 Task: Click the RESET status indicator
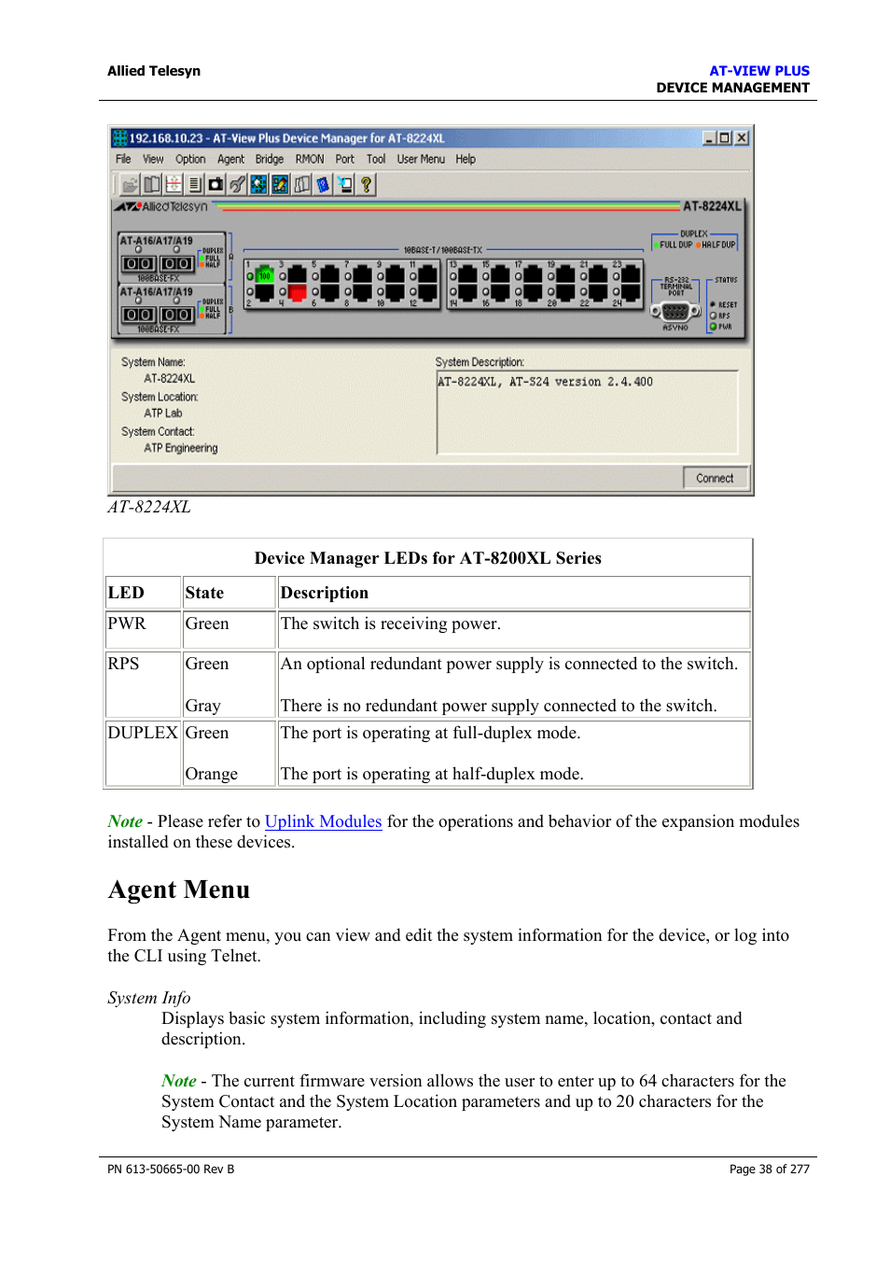coord(713,304)
